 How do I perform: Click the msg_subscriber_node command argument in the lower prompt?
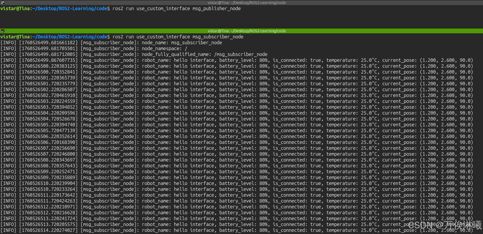[218, 37]
